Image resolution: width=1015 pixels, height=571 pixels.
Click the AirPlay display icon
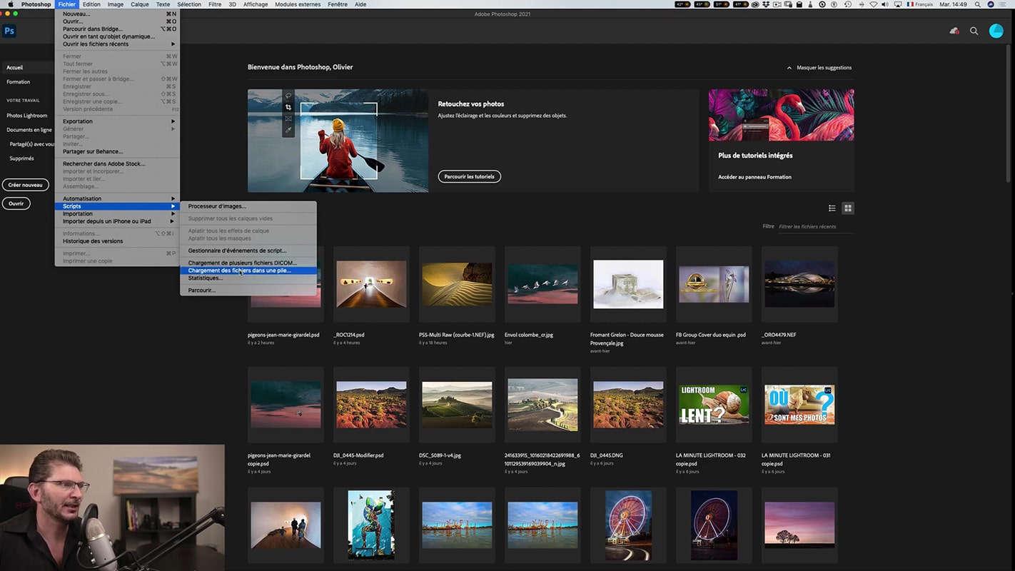897,4
